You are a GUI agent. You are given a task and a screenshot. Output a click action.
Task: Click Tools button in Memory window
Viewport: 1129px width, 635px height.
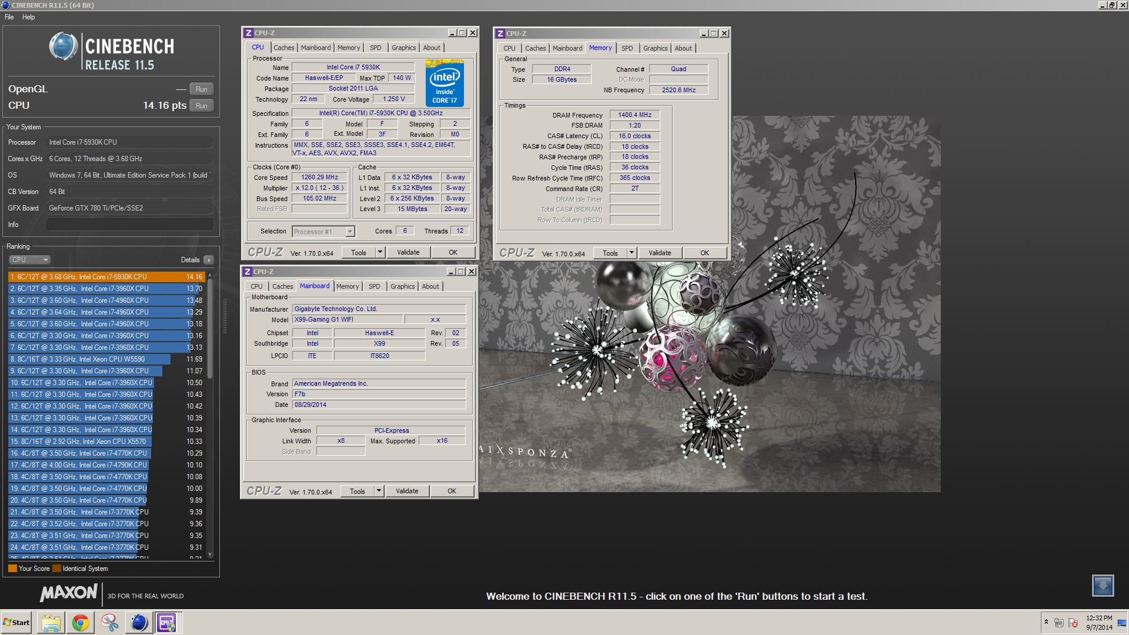pos(610,253)
